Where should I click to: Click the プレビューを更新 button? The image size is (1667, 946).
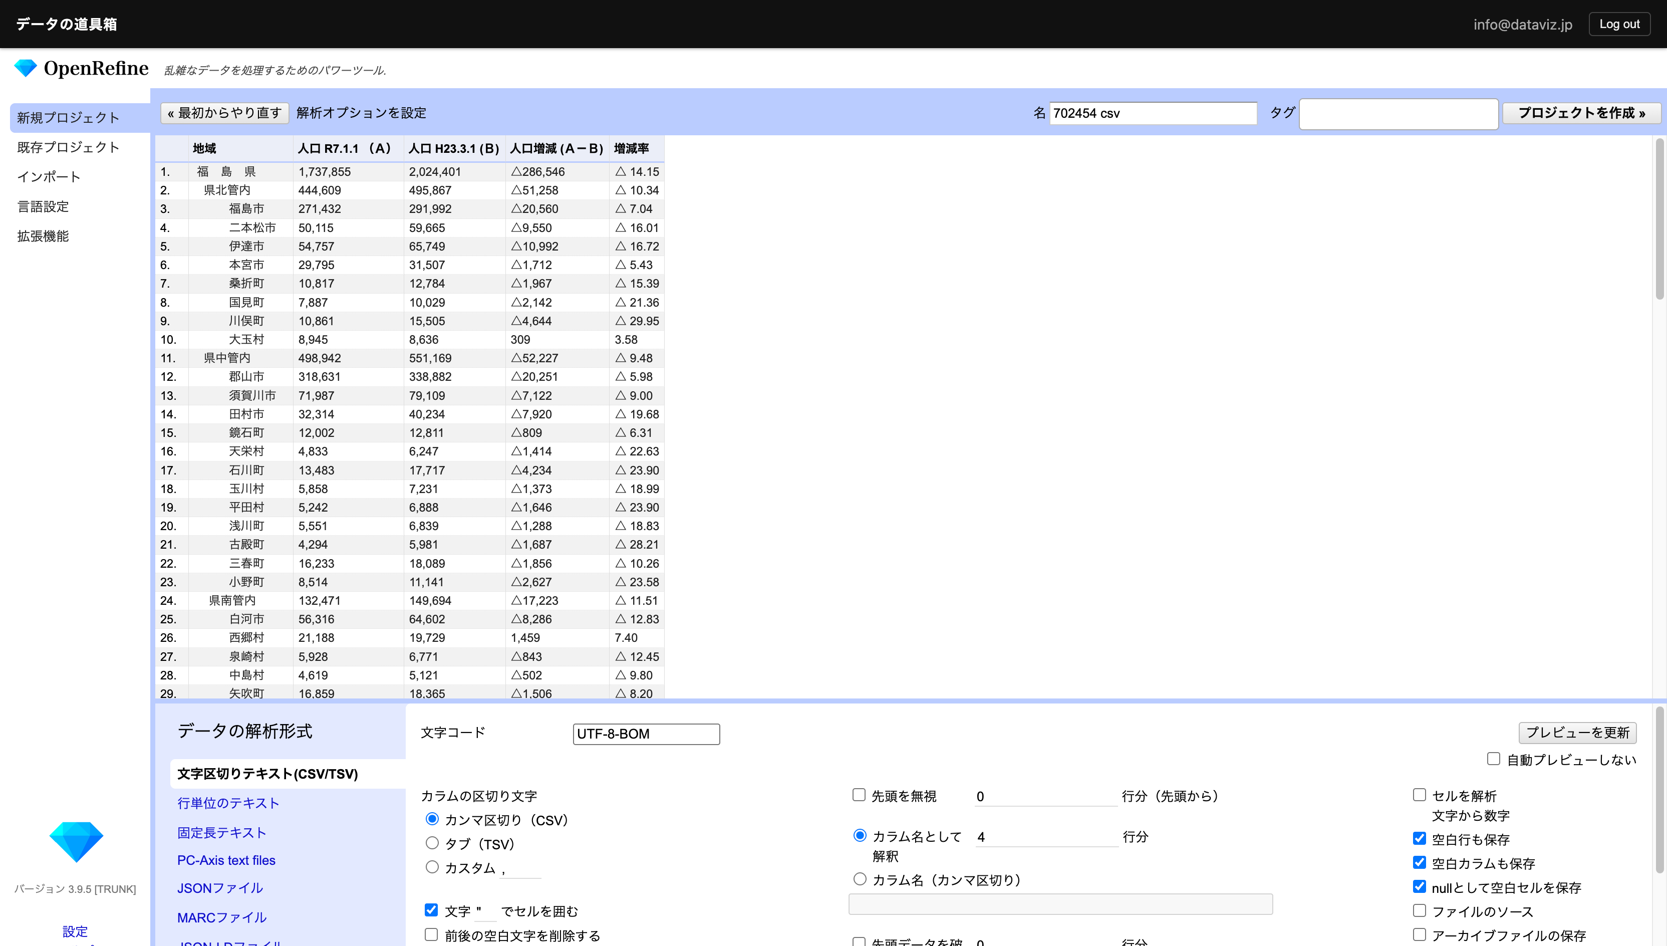pyautogui.click(x=1577, y=732)
